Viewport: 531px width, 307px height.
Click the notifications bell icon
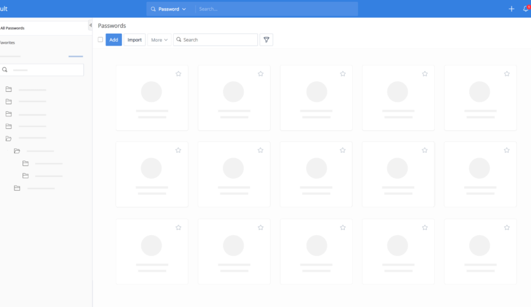525,9
